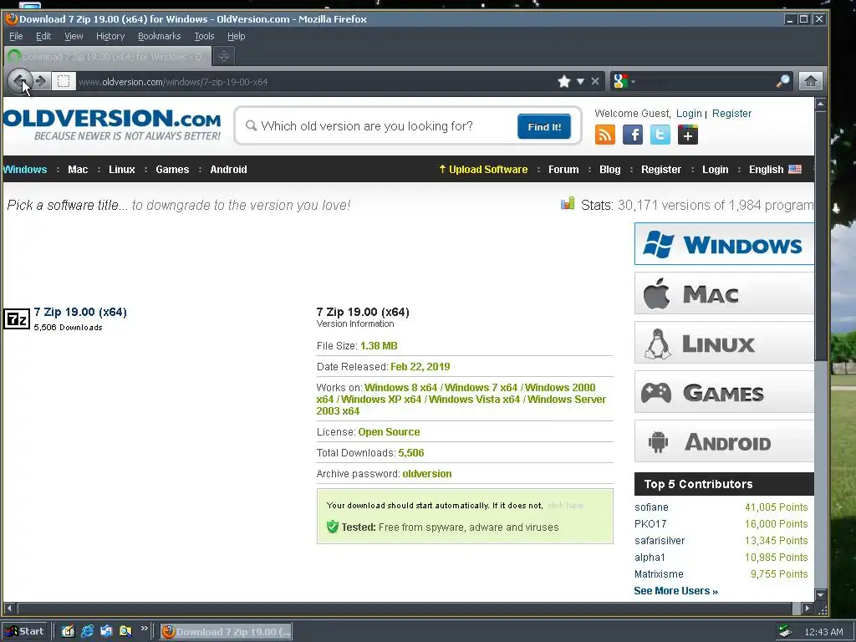Go back with the browser Back arrow
Image resolution: width=856 pixels, height=642 pixels.
click(20, 81)
